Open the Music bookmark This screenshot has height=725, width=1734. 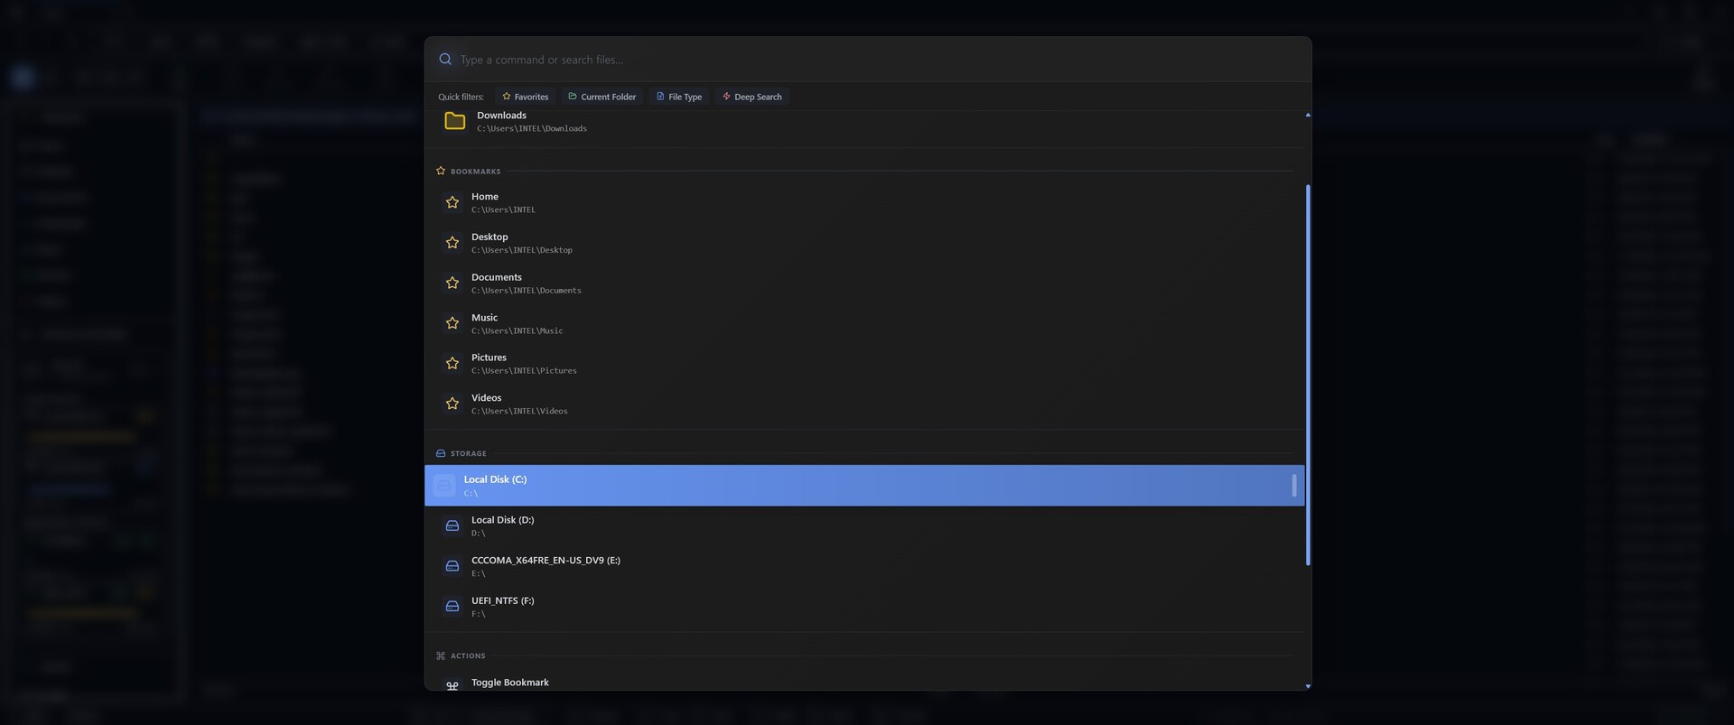[x=864, y=323]
